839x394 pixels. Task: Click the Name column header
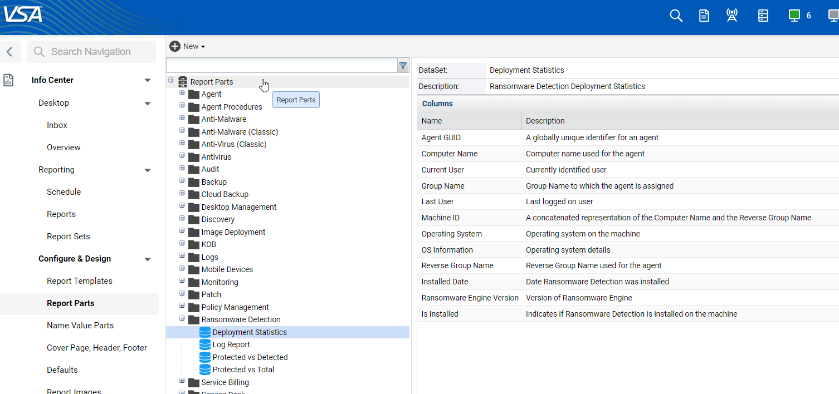pos(469,121)
